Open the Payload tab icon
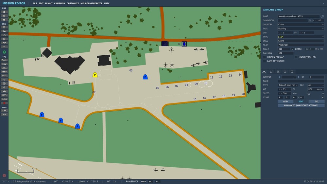This screenshot has height=184, width=327. (x=271, y=72)
